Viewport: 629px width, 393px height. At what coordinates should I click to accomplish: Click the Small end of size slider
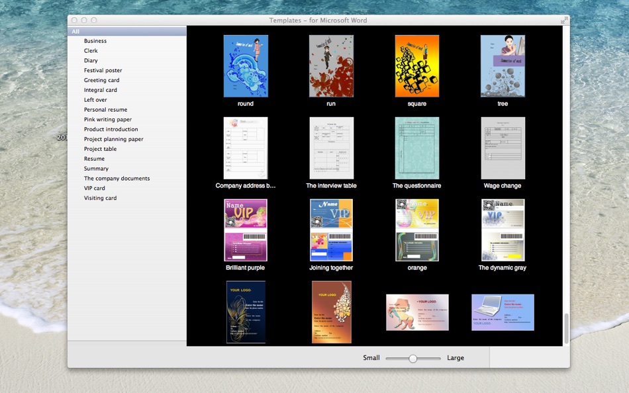tap(371, 358)
